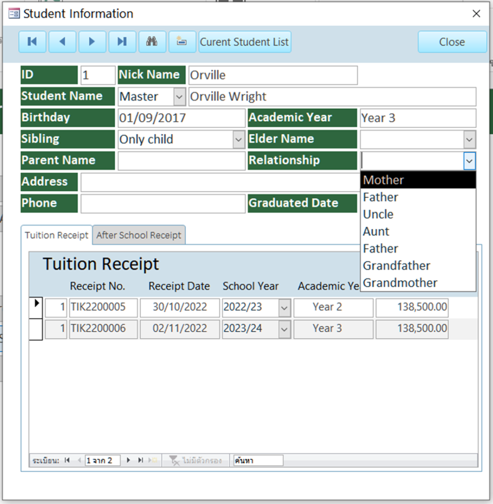The image size is (493, 504).
Task: Click into the Parent Name field
Action: [x=181, y=161]
